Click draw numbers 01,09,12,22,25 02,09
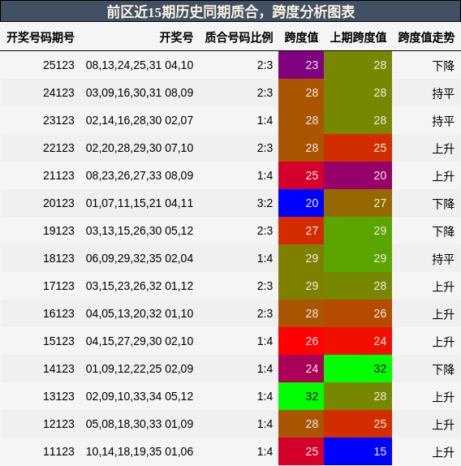461x466 pixels. tap(140, 369)
